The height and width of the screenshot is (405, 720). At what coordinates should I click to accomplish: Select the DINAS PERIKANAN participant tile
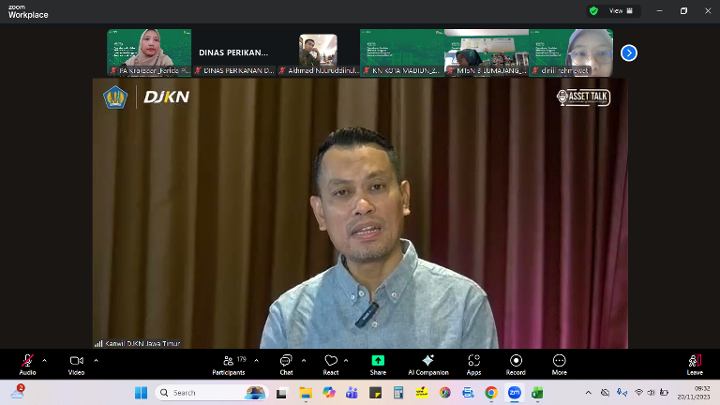click(x=233, y=52)
